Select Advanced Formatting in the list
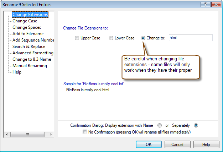 33,53
